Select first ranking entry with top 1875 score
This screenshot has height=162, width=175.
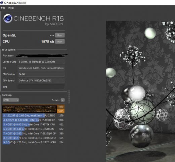click(33, 107)
